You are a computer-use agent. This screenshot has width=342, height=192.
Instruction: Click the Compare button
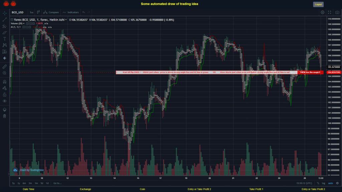click(x=51, y=12)
